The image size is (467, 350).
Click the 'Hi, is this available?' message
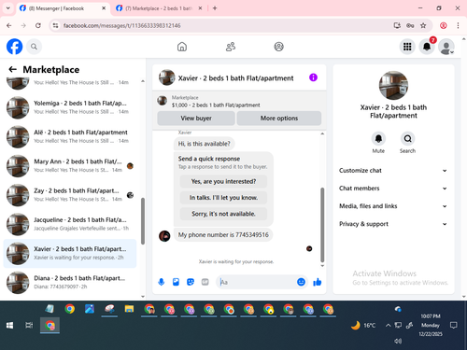click(x=205, y=144)
